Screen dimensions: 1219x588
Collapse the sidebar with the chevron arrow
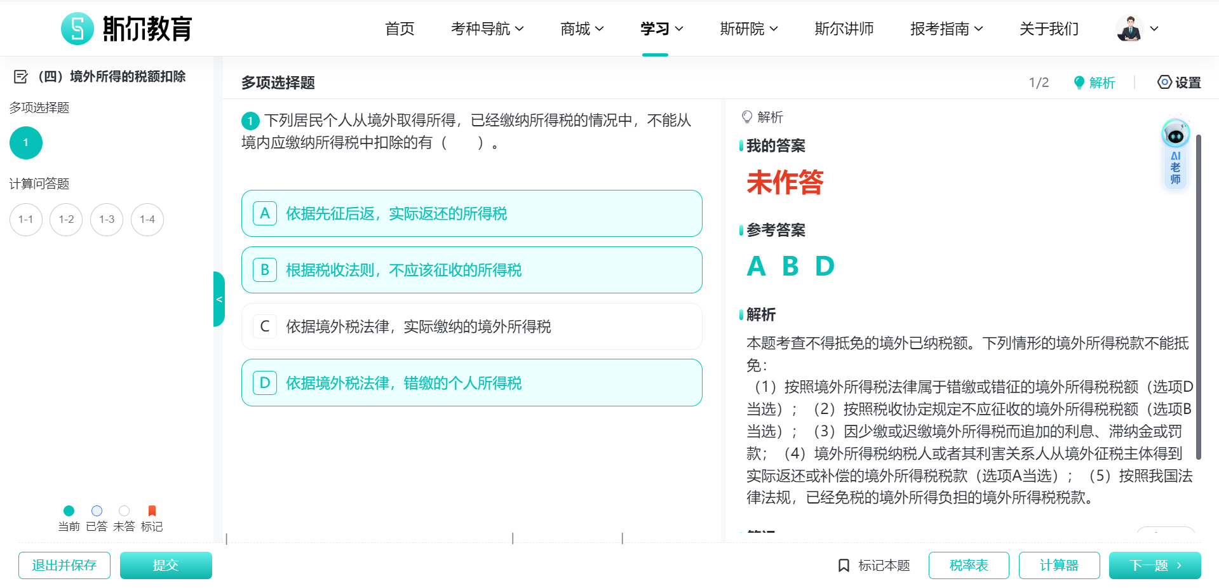[x=219, y=298]
